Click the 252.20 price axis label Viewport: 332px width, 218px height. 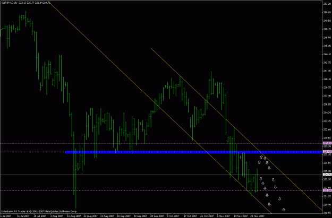click(x=327, y=4)
